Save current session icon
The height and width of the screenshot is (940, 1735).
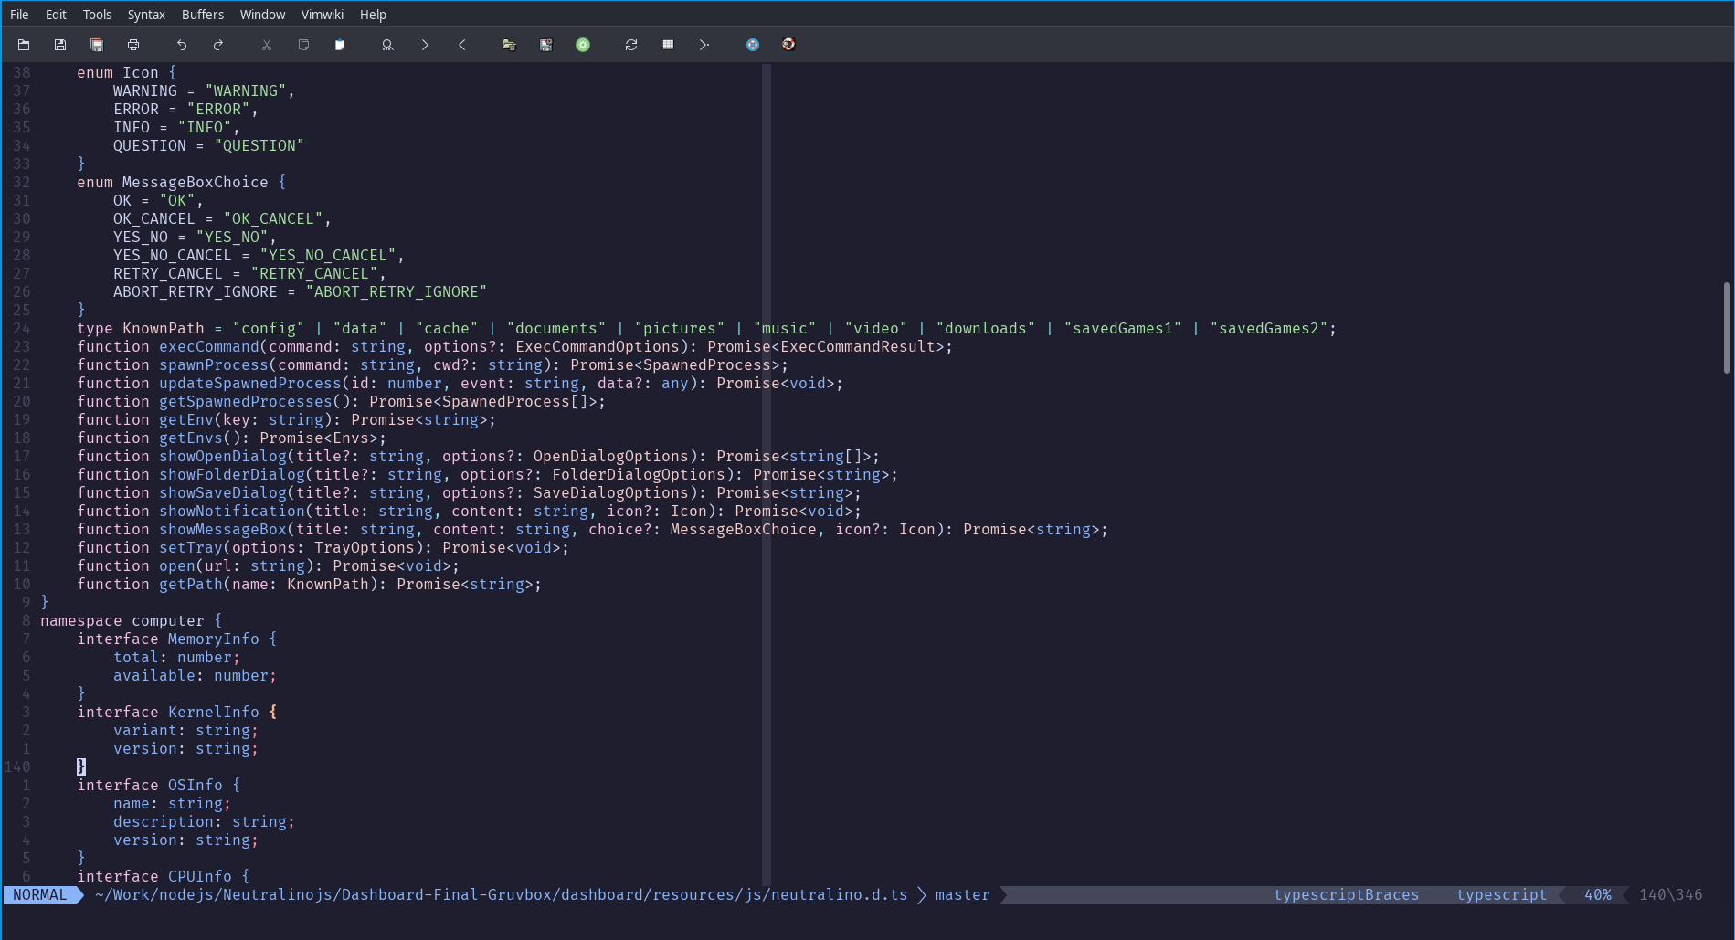click(546, 45)
